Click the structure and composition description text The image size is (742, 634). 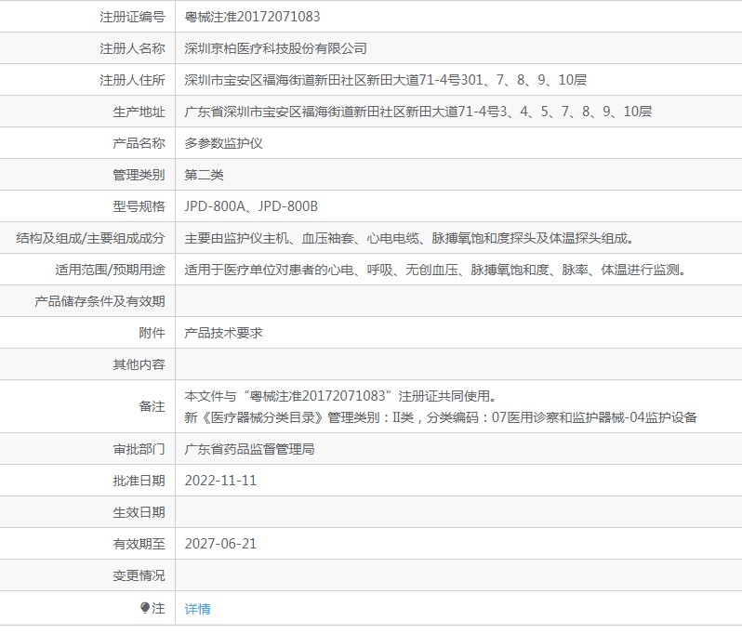(x=409, y=238)
